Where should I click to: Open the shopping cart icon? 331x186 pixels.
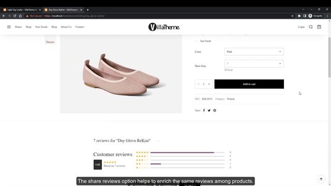pyautogui.click(x=319, y=27)
